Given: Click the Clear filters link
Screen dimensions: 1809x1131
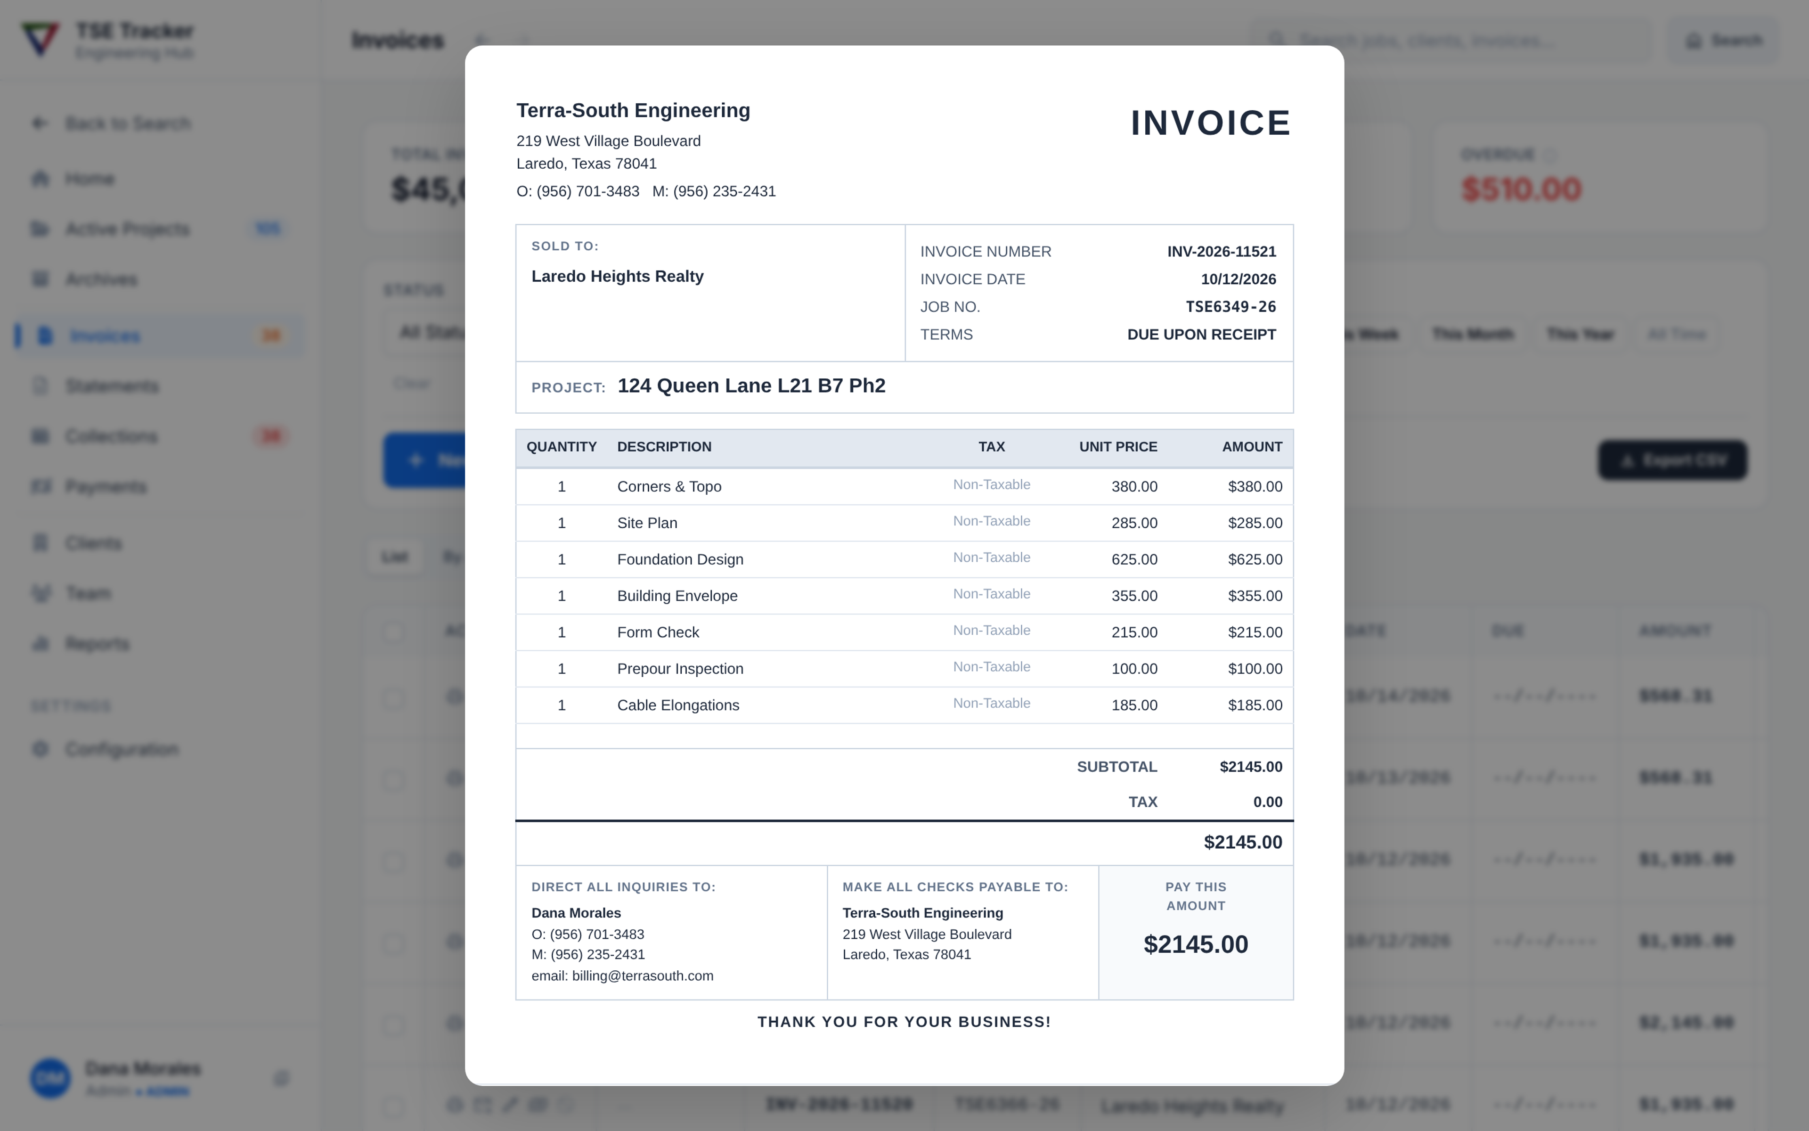Looking at the screenshot, I should coord(412,384).
